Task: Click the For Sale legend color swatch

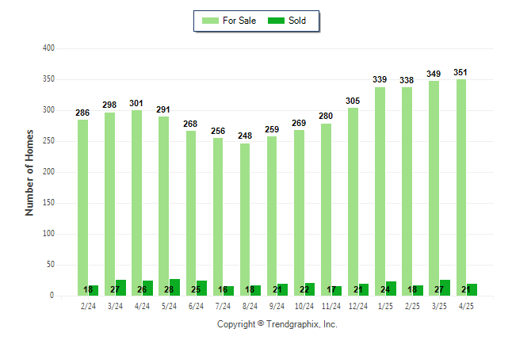Action: point(210,21)
